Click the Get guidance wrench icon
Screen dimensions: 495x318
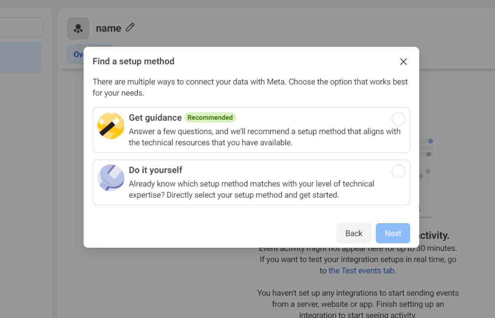[x=111, y=125]
